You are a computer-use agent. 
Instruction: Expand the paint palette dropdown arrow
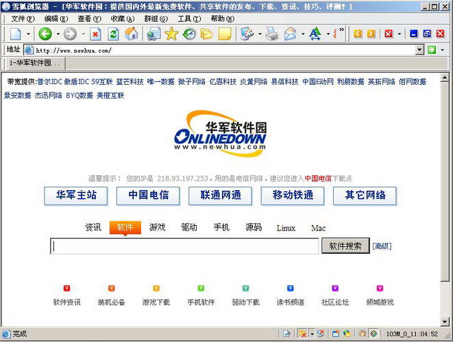click(x=260, y=34)
